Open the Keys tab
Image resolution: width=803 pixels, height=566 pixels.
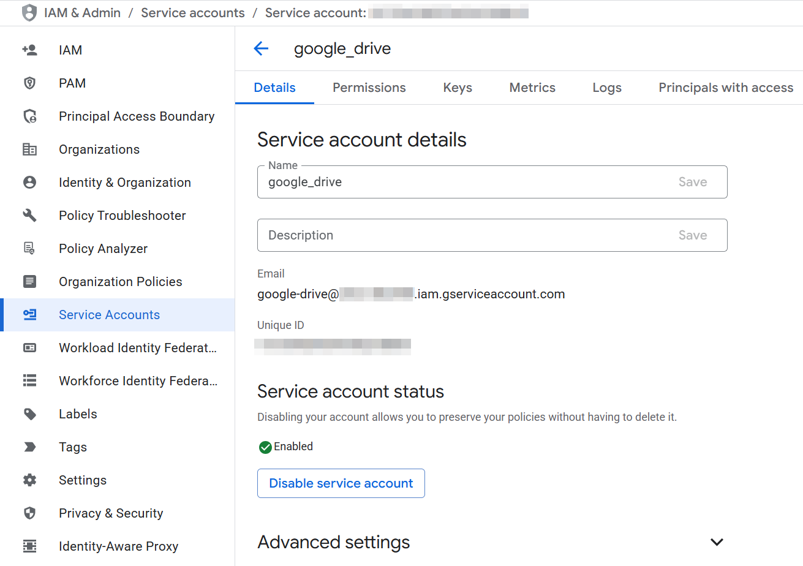click(x=457, y=88)
